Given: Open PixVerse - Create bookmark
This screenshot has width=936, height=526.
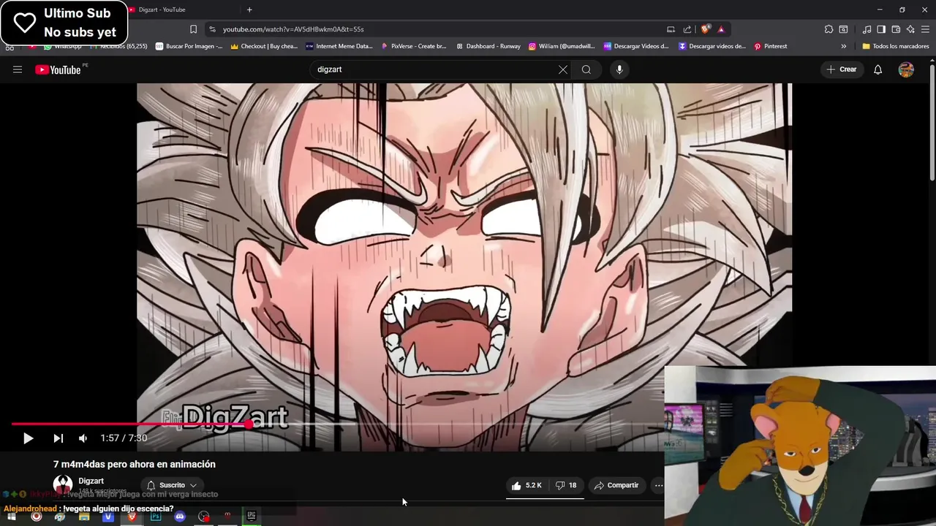Looking at the screenshot, I should click(414, 46).
